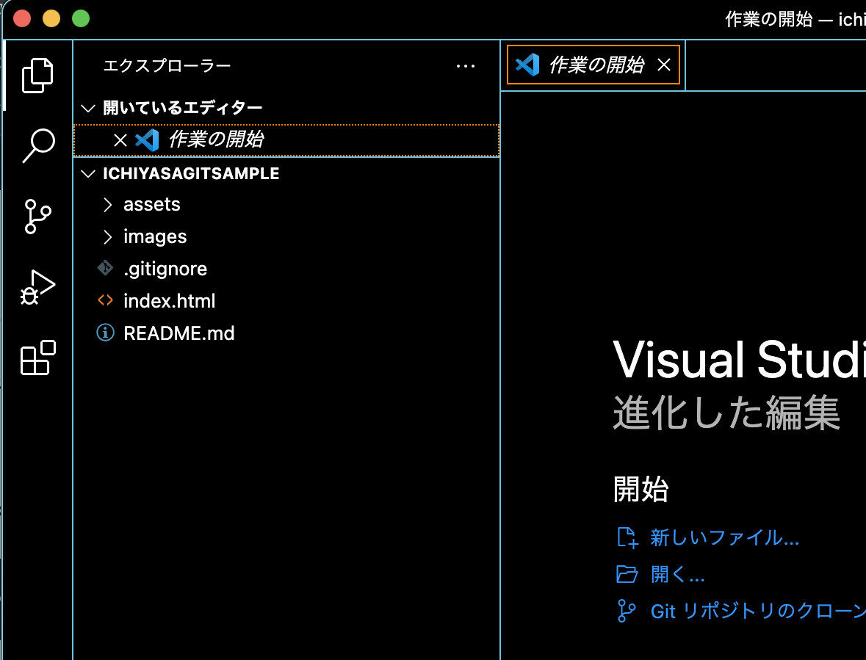This screenshot has width=866, height=660.
Task: Click the info icon of README.md
Action: [105, 333]
